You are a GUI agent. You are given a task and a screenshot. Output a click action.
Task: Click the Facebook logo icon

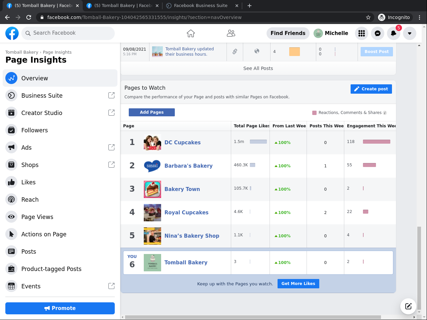pyautogui.click(x=12, y=33)
